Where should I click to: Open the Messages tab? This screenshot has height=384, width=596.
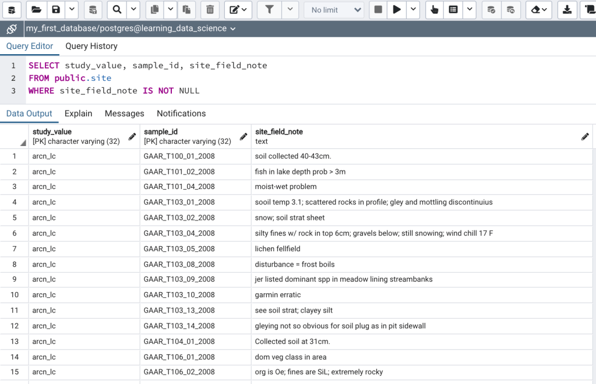[x=124, y=113]
